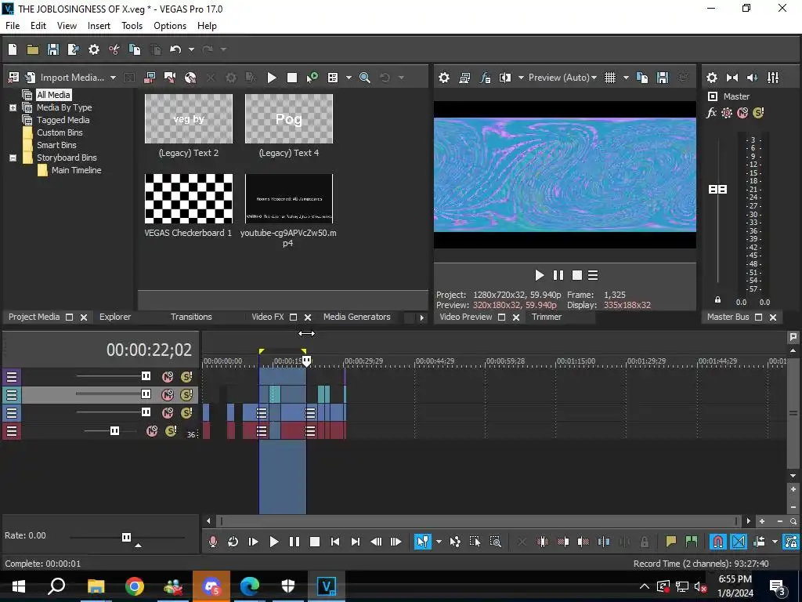Viewport: 802px width, 602px height.
Task: Open the overlays grid dropdown arrow
Action: (x=626, y=78)
